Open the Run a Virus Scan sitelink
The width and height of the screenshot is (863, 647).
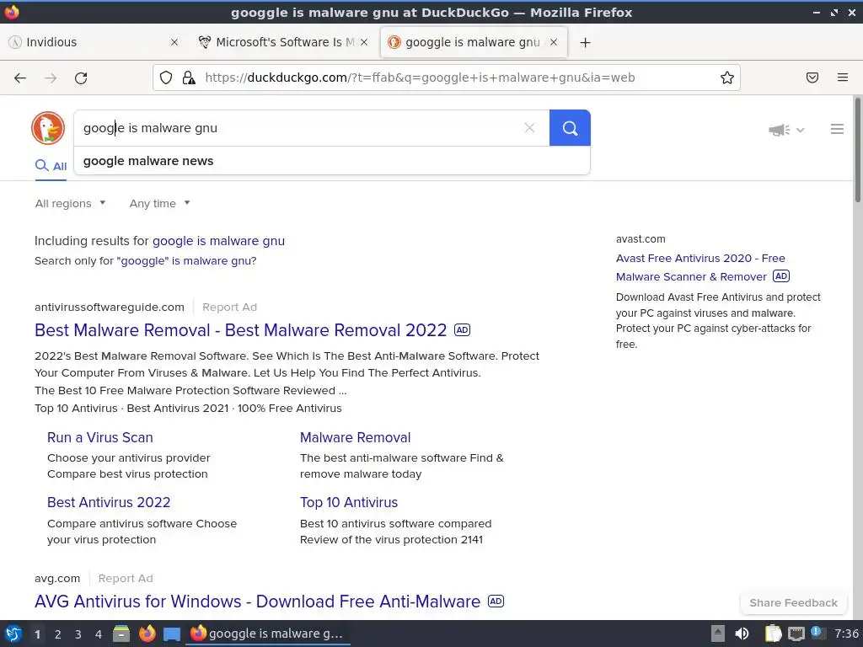pos(100,437)
